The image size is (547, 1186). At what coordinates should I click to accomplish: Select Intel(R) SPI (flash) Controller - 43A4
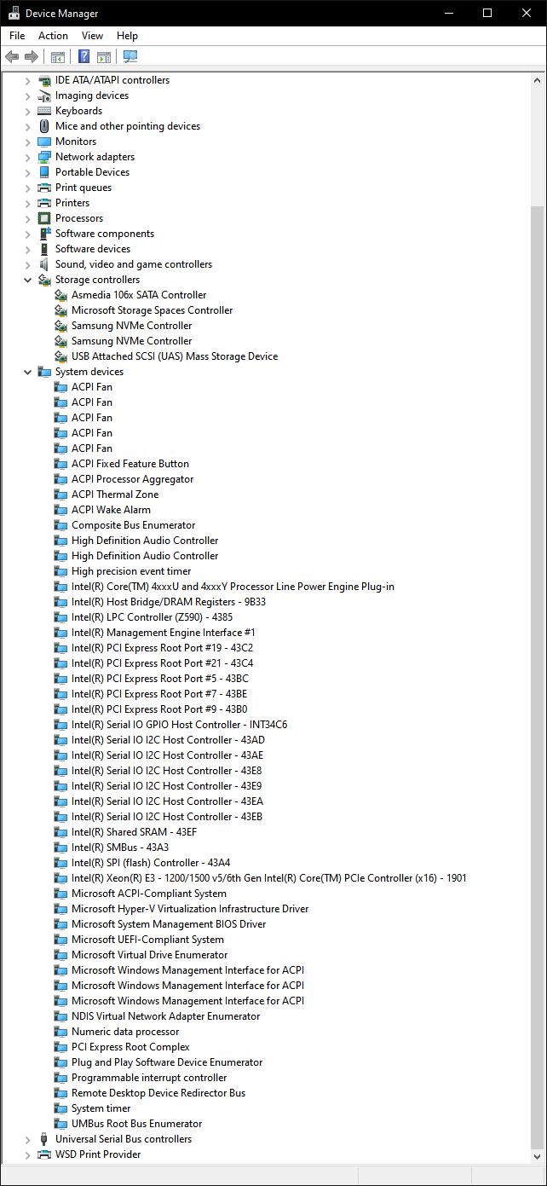point(151,863)
